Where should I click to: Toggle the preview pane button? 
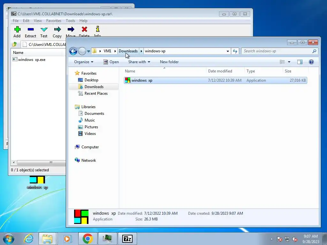point(300,62)
